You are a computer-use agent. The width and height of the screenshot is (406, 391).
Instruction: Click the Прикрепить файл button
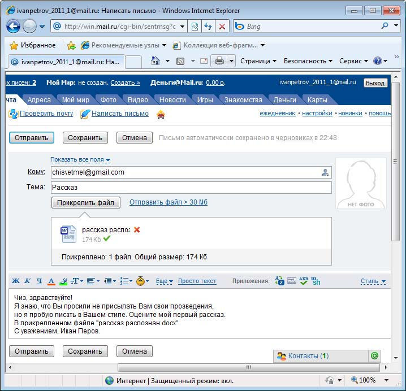coord(85,202)
